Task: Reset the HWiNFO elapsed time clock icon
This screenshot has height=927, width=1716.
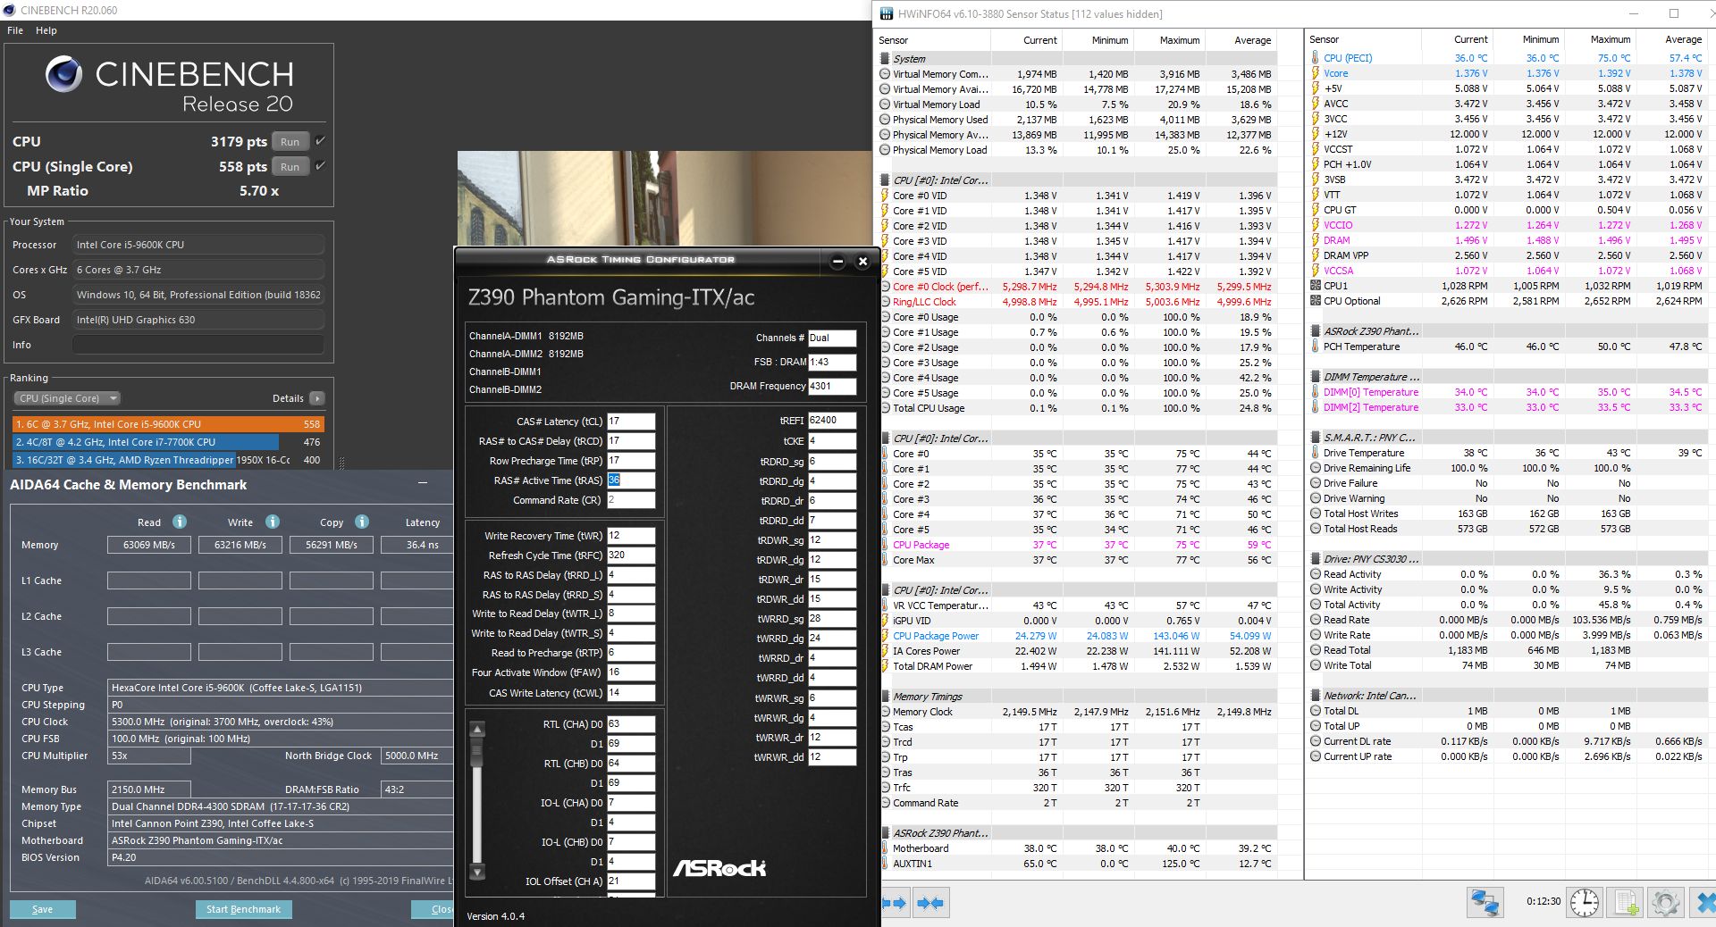Action: [1585, 903]
